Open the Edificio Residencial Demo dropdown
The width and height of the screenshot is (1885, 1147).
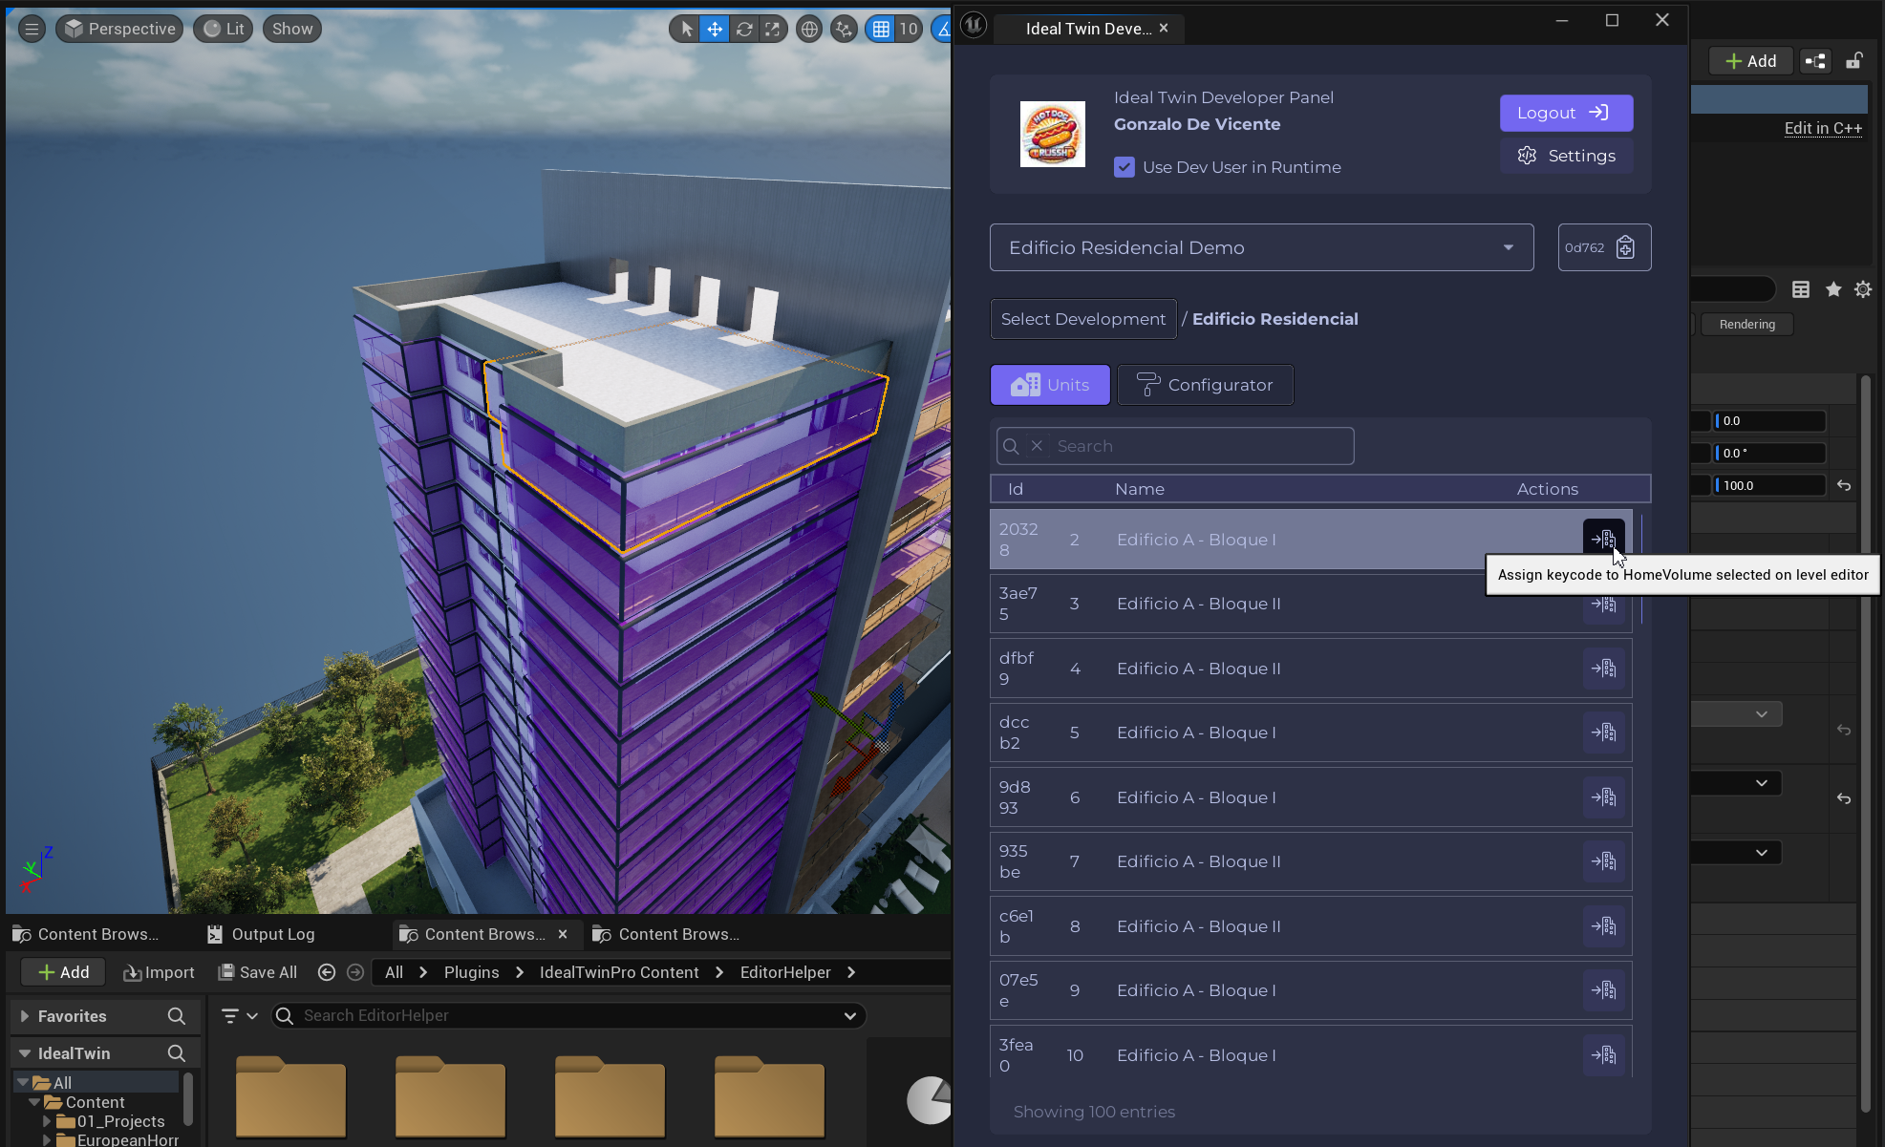tap(1261, 248)
